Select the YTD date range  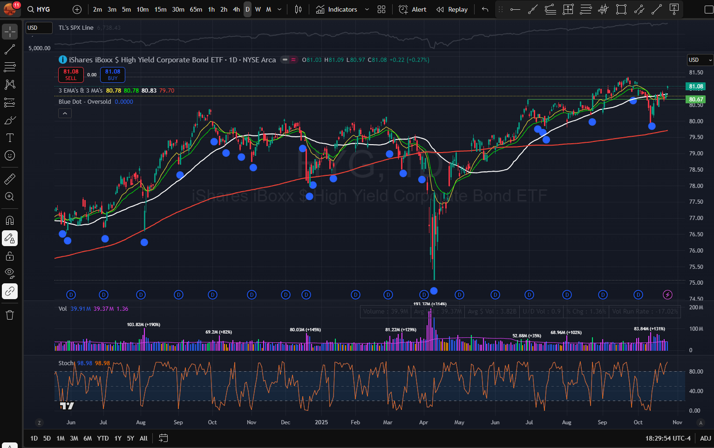pos(103,438)
